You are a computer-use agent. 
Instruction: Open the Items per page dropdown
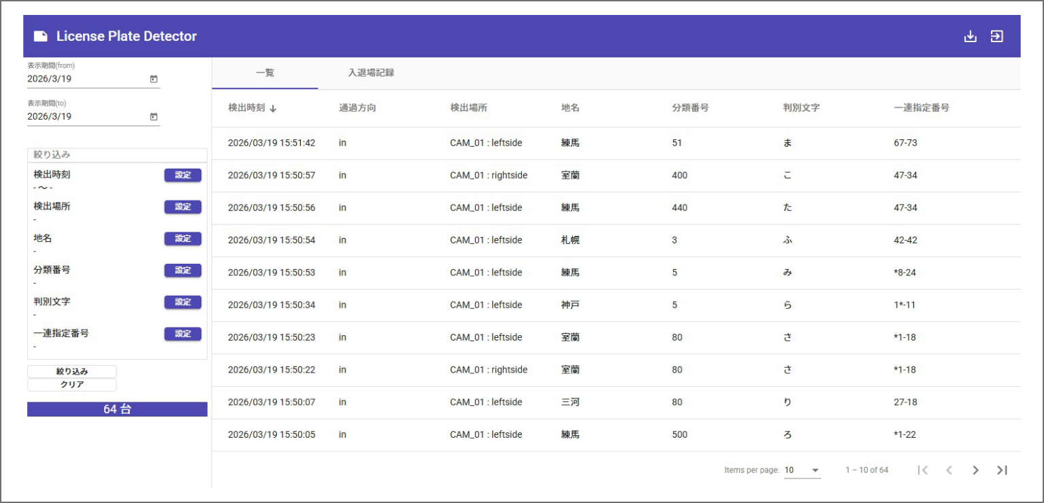tap(802, 470)
